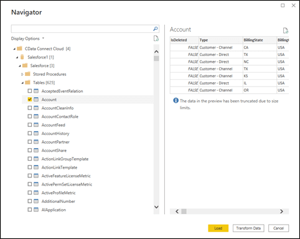This screenshot has width=300, height=239.
Task: Click the Stored Procedures folder icon
Action: (27, 74)
